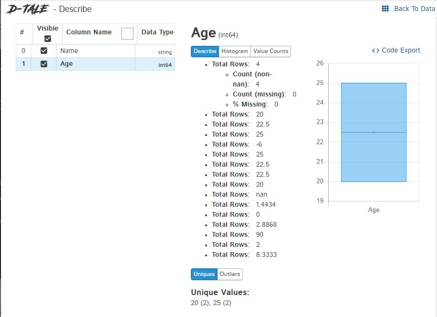Toggle visibility for all columns via header checkbox
This screenshot has width=437, height=317.
click(x=47, y=38)
